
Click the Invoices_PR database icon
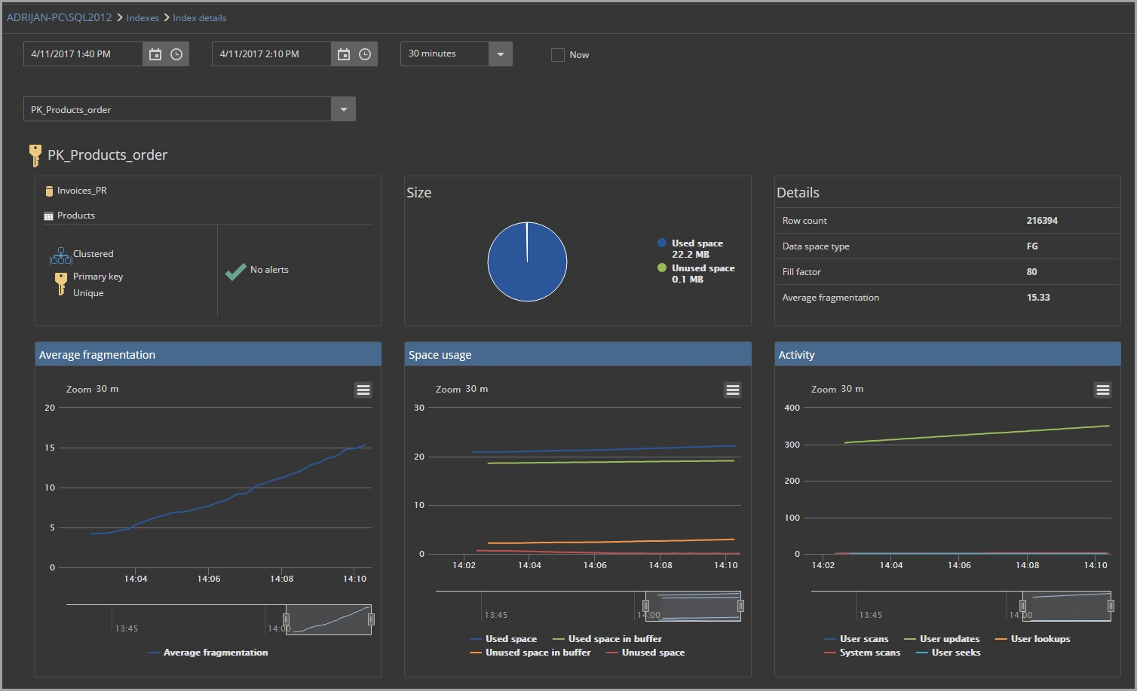49,190
